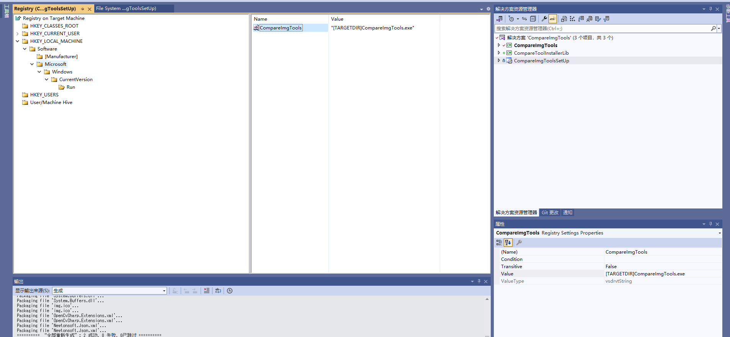Collapse the CurrentVersion registry key

pyautogui.click(x=46, y=80)
